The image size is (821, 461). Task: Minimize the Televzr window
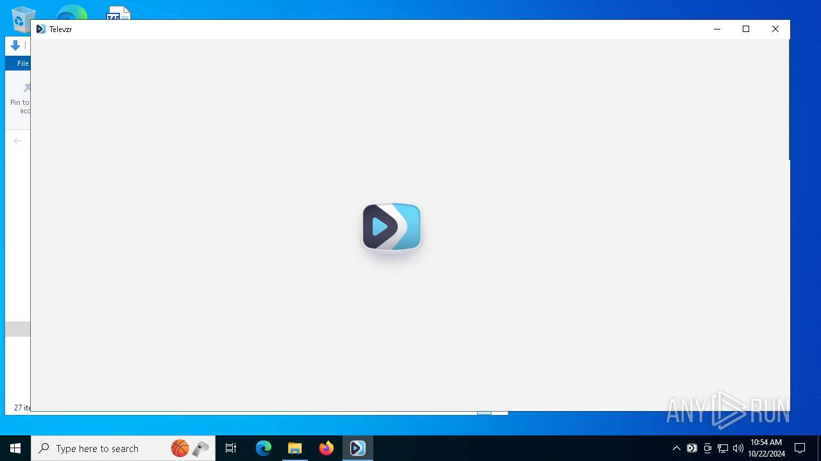coord(717,29)
